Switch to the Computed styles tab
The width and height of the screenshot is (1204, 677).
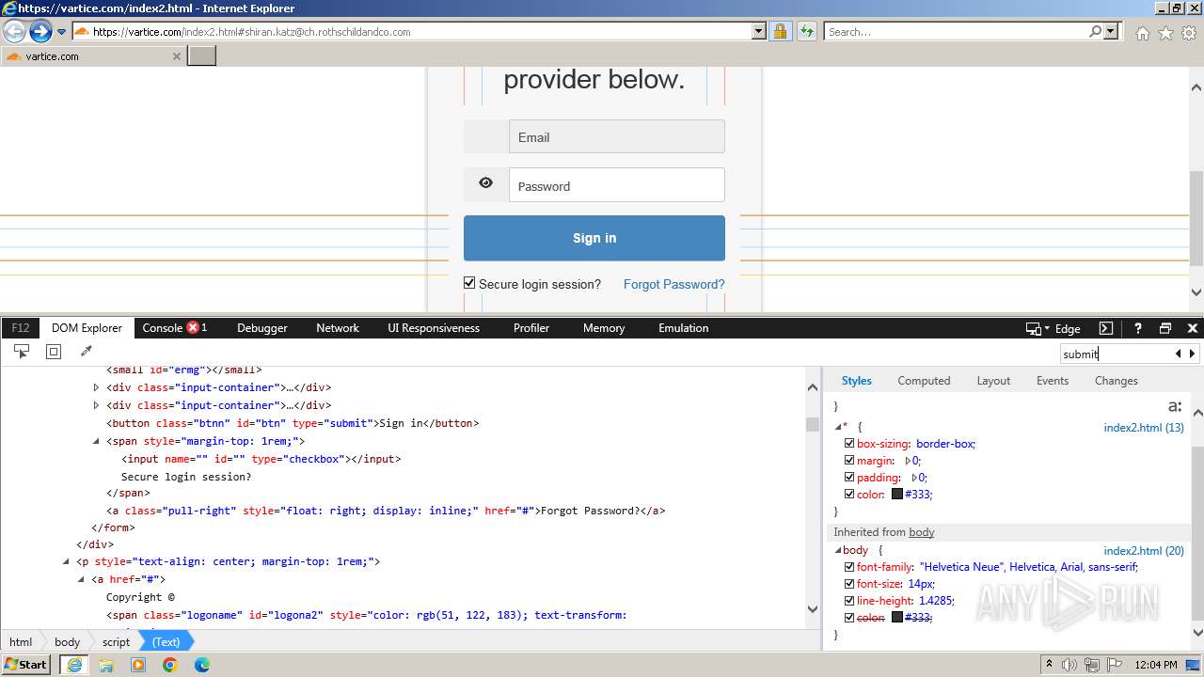[x=924, y=381]
